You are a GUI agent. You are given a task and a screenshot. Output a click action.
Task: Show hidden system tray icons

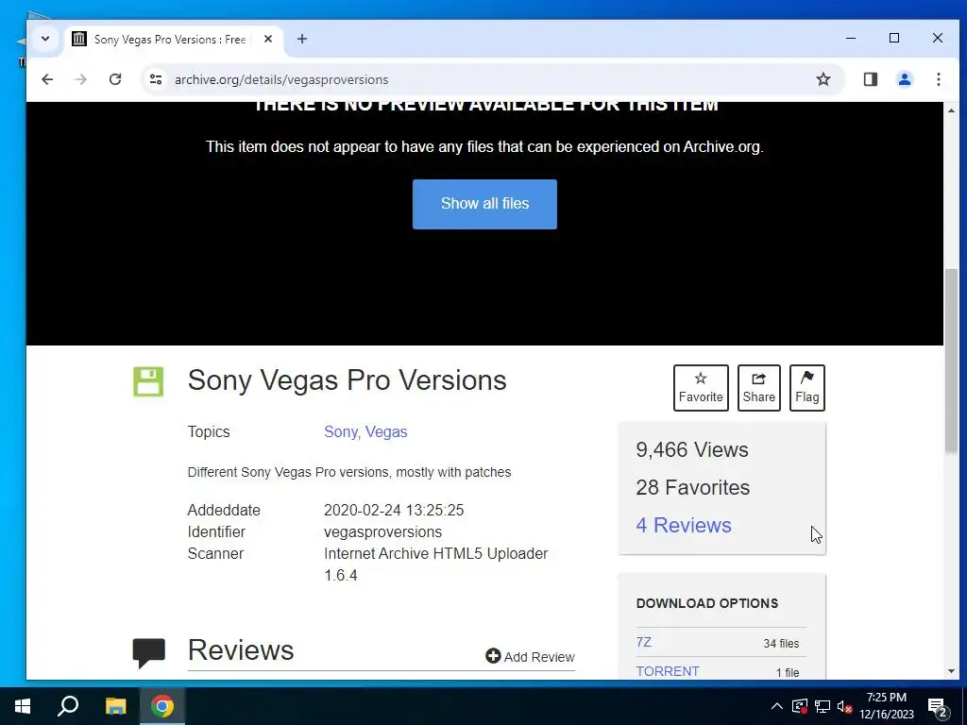click(777, 706)
